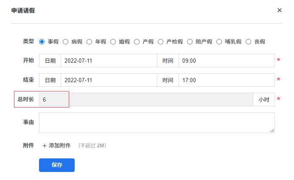
Task: Click the 添加附件 link
Action: [x=59, y=146]
